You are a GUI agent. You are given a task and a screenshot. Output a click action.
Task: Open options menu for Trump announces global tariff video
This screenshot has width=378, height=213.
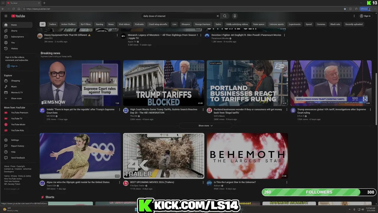coord(370,109)
